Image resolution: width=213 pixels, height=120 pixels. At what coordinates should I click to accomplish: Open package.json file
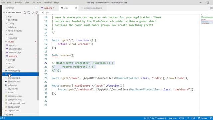[14, 107]
